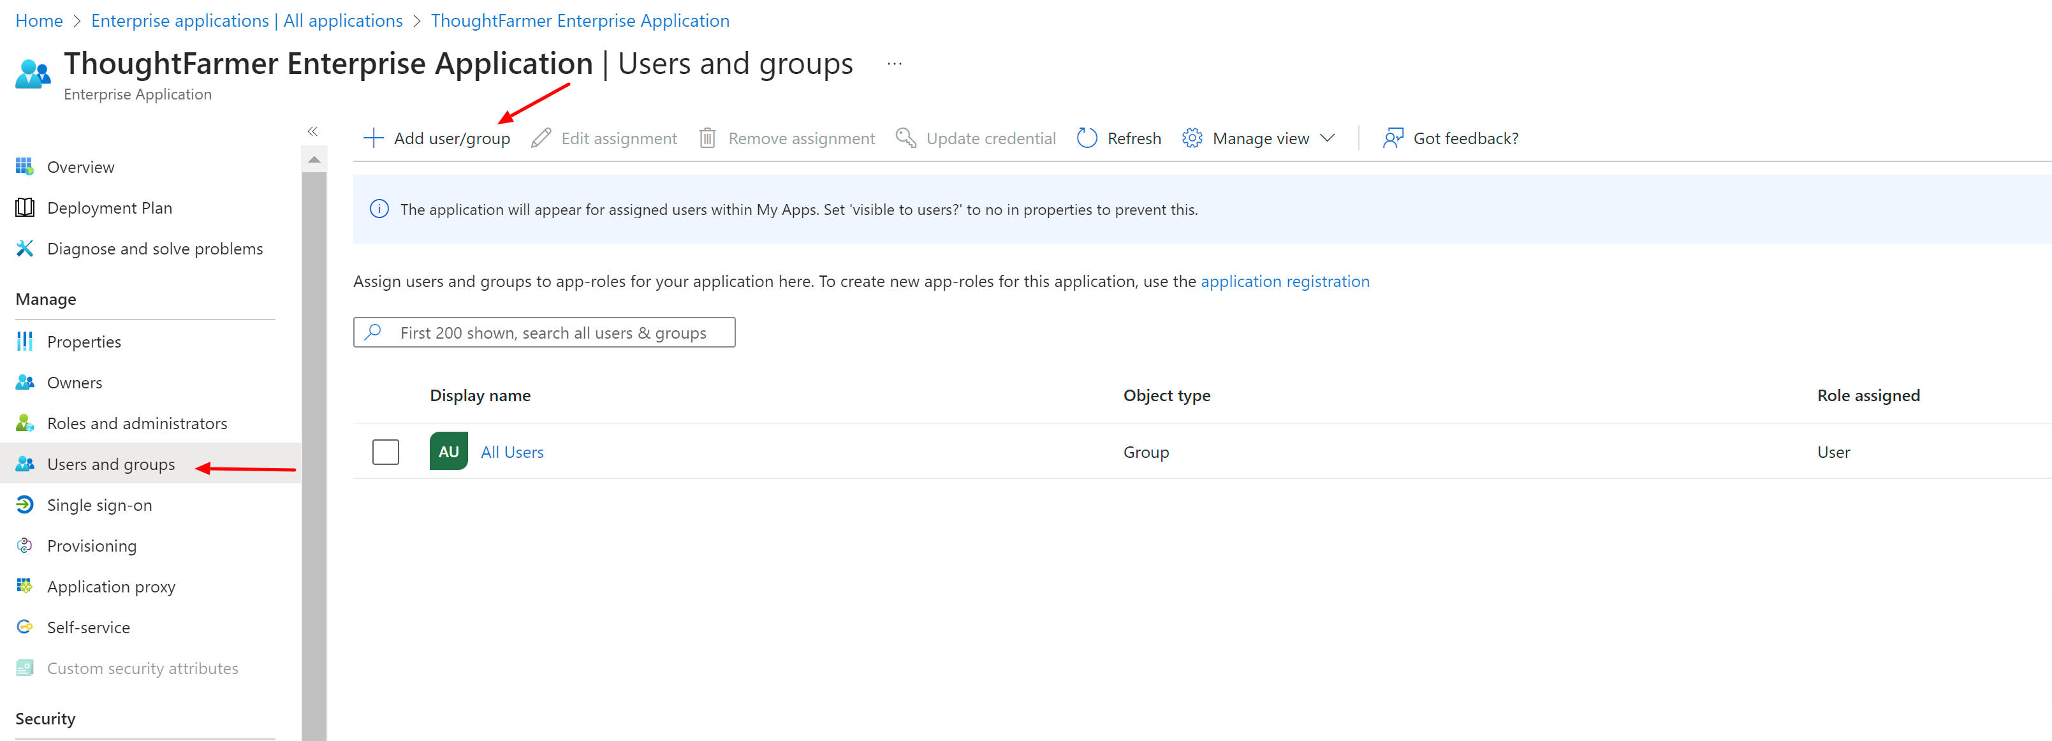The width and height of the screenshot is (2052, 741).
Task: Click the 'Group' object type cell
Action: [x=1145, y=451]
